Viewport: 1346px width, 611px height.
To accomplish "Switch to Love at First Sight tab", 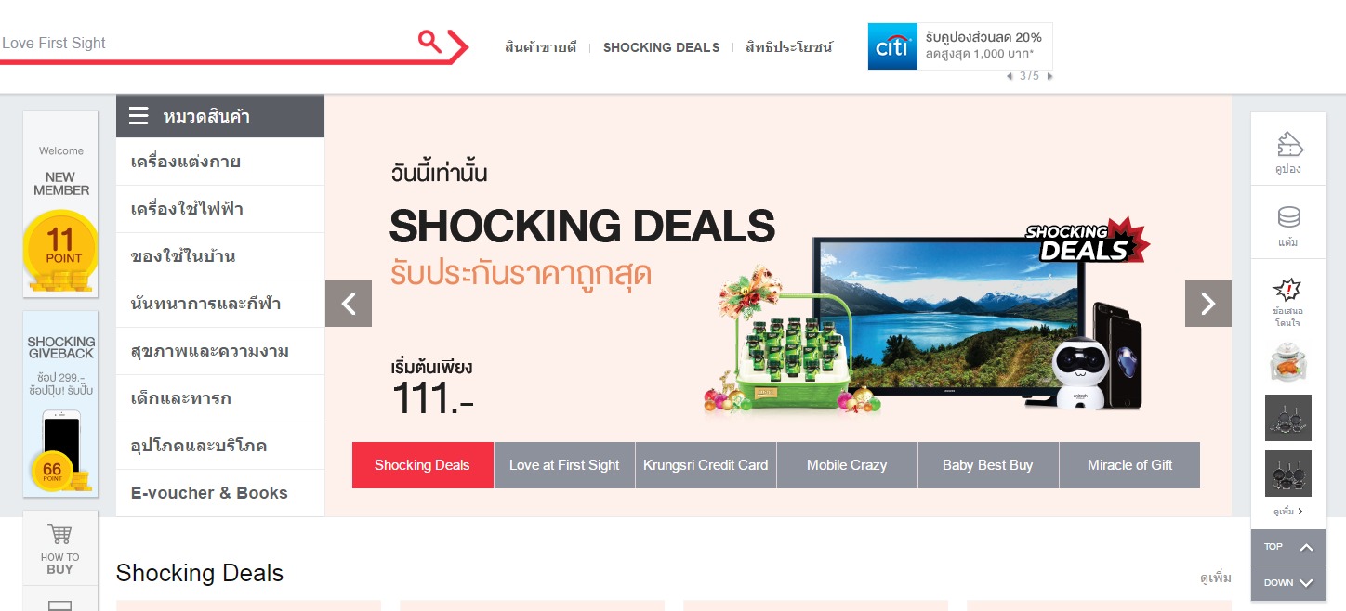I will point(564,465).
